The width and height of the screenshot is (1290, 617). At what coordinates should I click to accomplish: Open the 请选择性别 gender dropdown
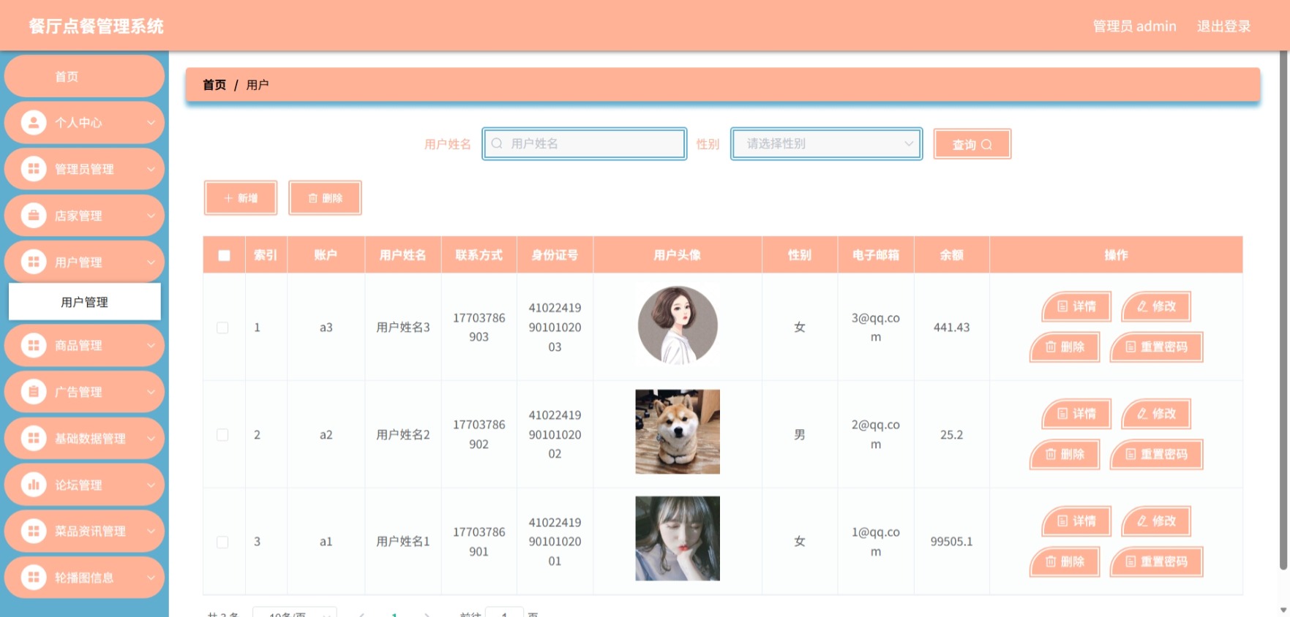[x=826, y=143]
